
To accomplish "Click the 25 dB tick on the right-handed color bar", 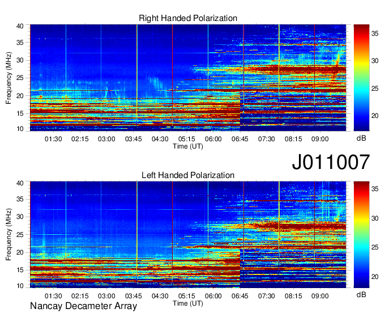I will [x=375, y=88].
